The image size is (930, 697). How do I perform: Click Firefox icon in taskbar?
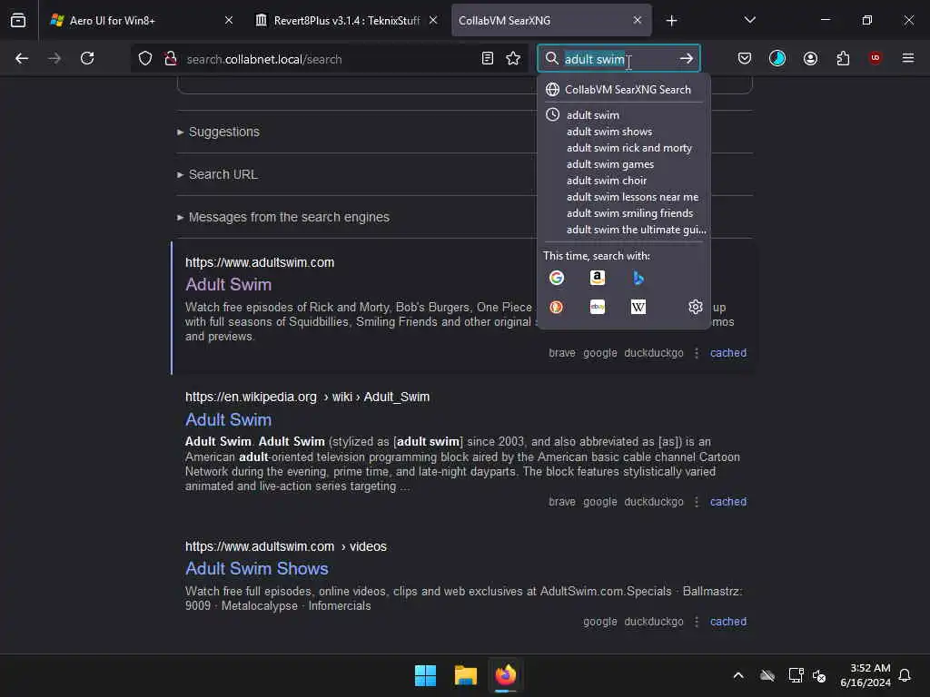505,675
